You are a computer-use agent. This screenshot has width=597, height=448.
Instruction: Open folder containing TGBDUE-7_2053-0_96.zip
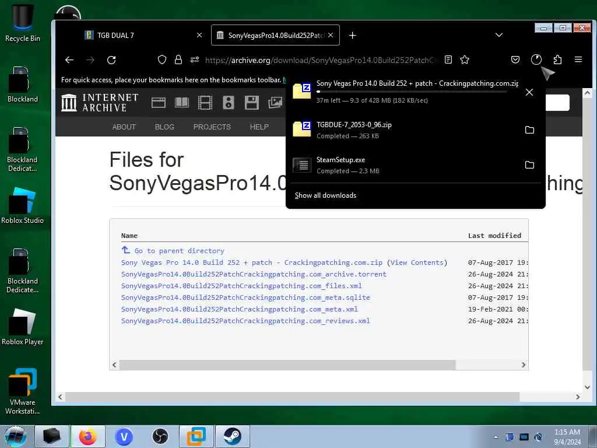pos(529,130)
